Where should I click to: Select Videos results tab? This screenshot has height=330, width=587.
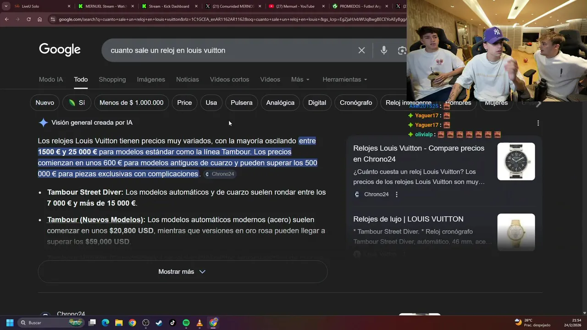(x=270, y=79)
